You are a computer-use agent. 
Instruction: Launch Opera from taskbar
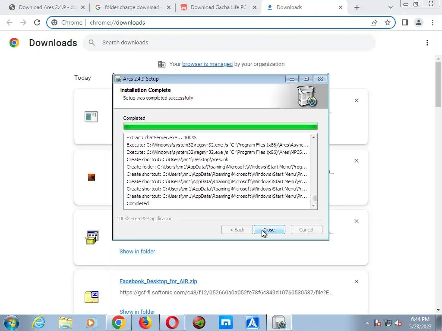pyautogui.click(x=172, y=322)
